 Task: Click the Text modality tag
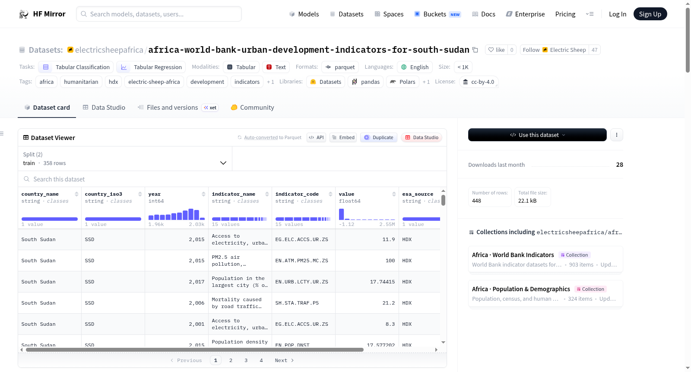[276, 67]
